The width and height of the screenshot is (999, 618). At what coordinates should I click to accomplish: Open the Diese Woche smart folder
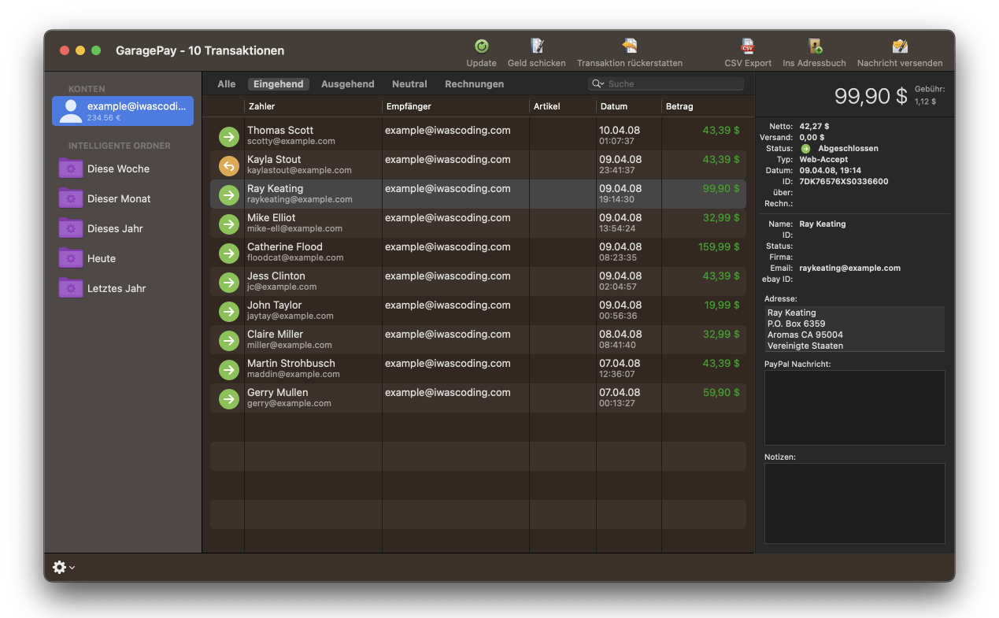point(118,168)
